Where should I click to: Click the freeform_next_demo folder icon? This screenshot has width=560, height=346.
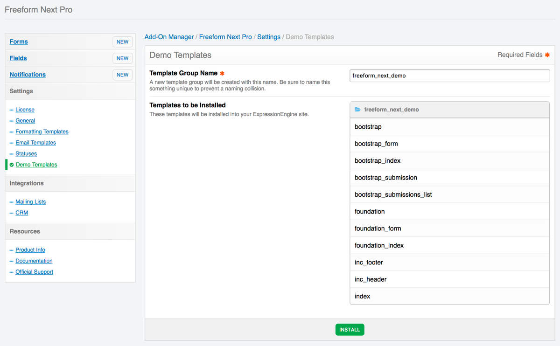pos(357,110)
